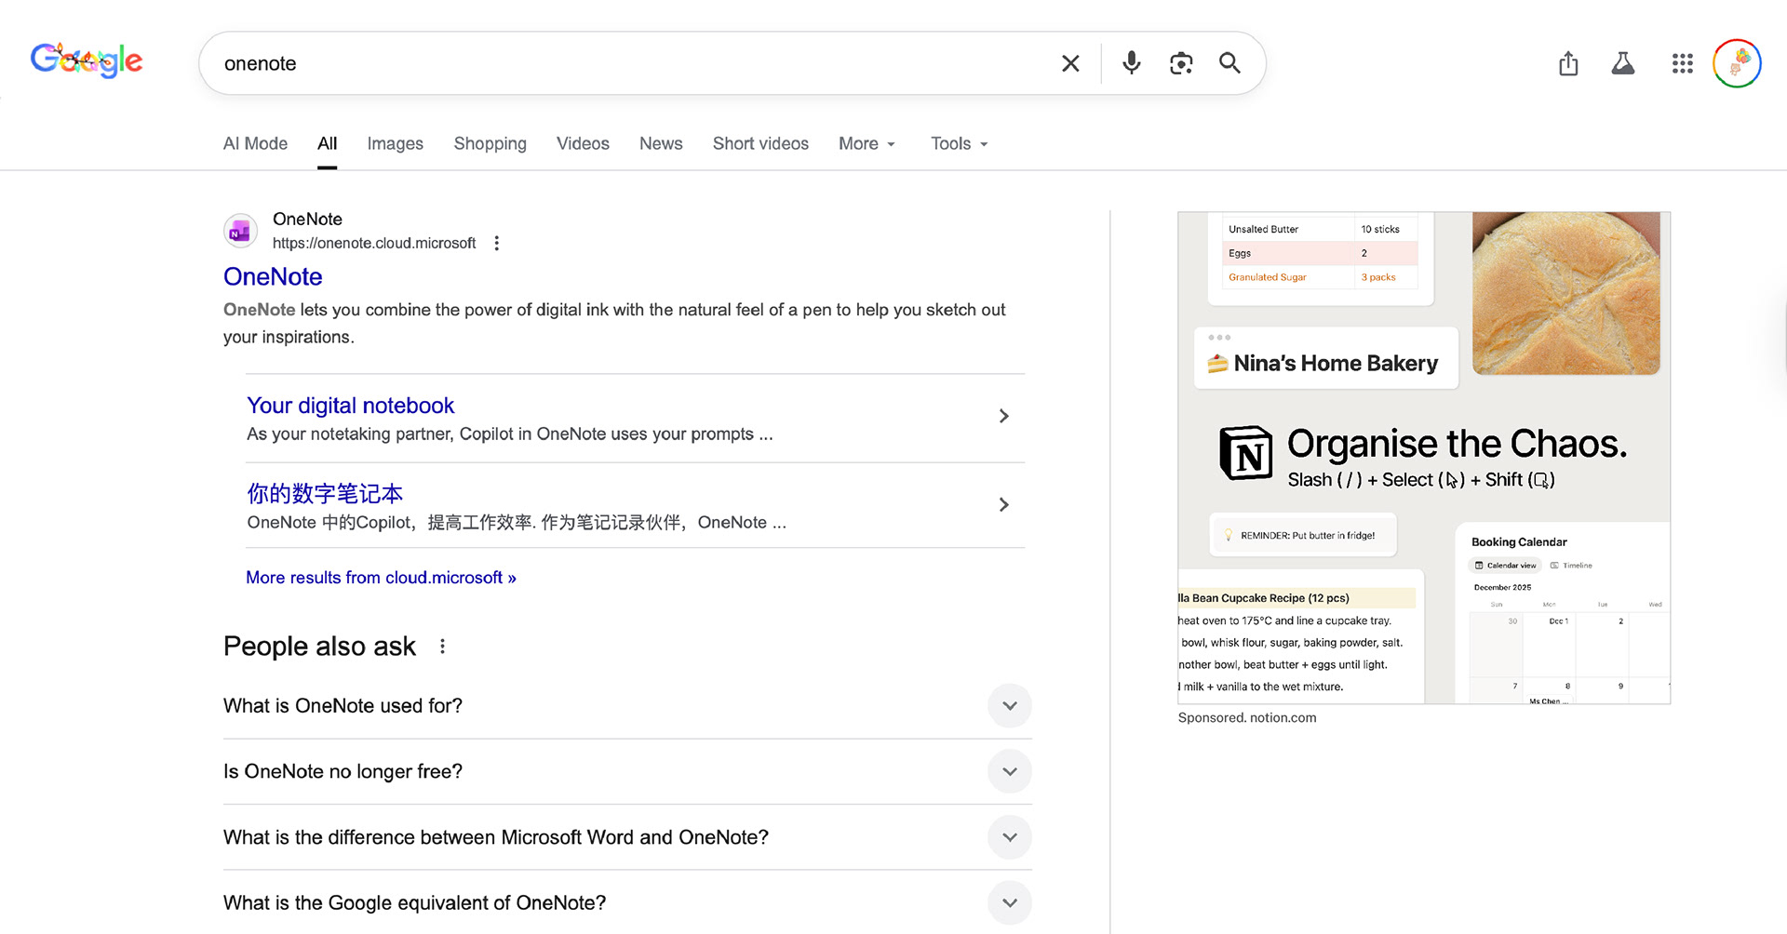
Task: Open the More dropdown in the search tabs
Action: [867, 143]
